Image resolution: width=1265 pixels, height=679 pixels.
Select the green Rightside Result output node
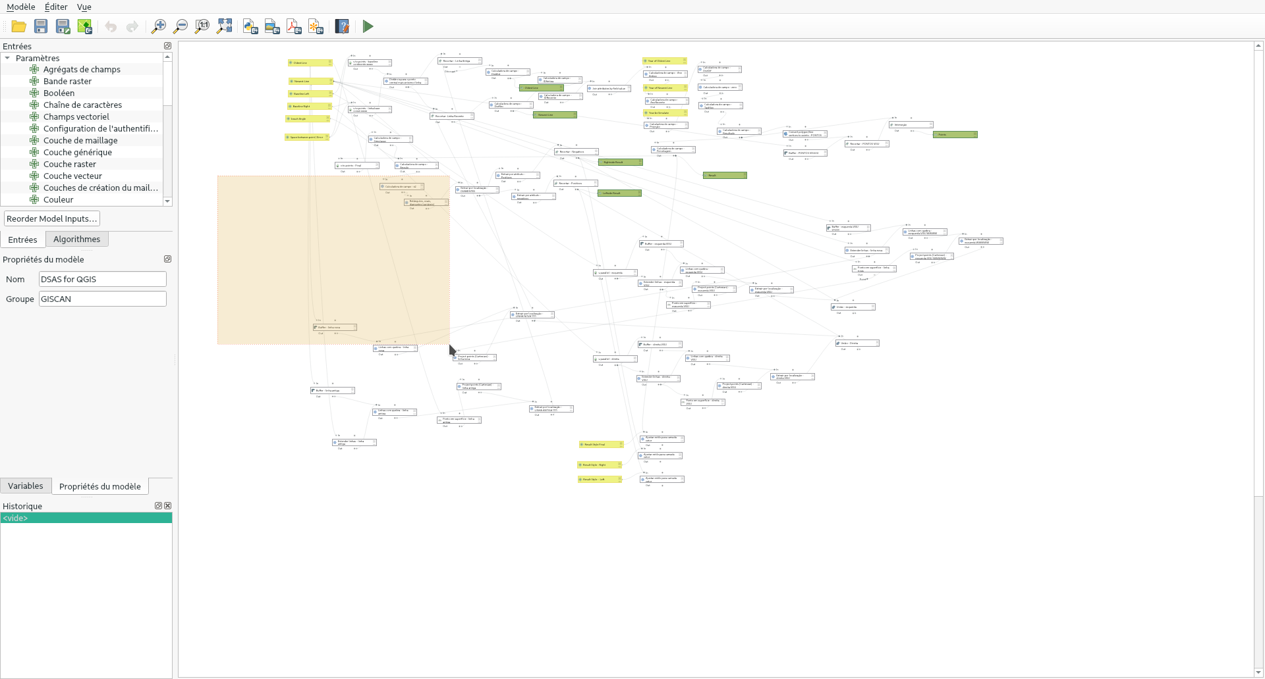[x=620, y=162]
